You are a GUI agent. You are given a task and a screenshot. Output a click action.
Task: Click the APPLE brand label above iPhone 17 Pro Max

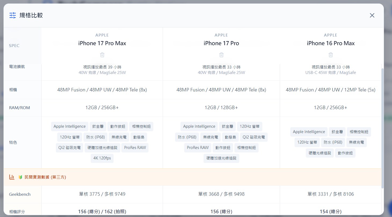point(102,35)
